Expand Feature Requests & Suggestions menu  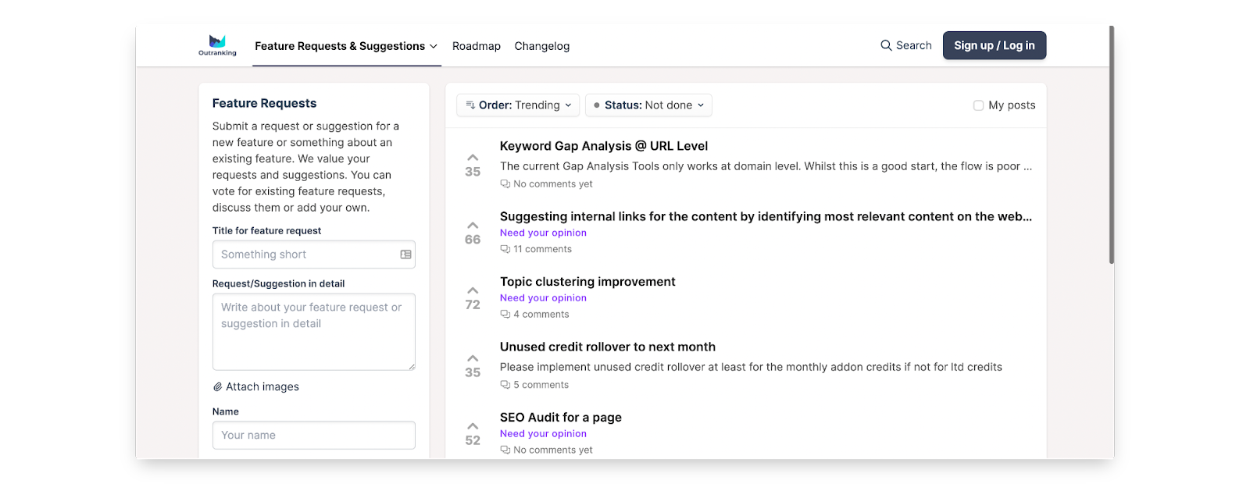pyautogui.click(x=346, y=46)
